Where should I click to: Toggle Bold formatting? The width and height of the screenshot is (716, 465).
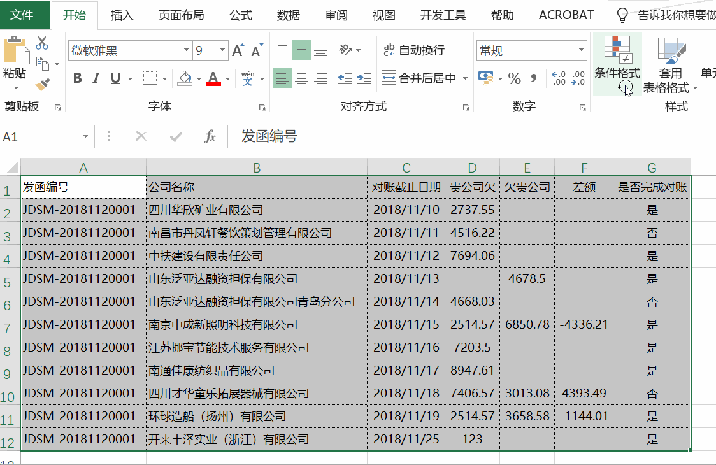click(78, 78)
